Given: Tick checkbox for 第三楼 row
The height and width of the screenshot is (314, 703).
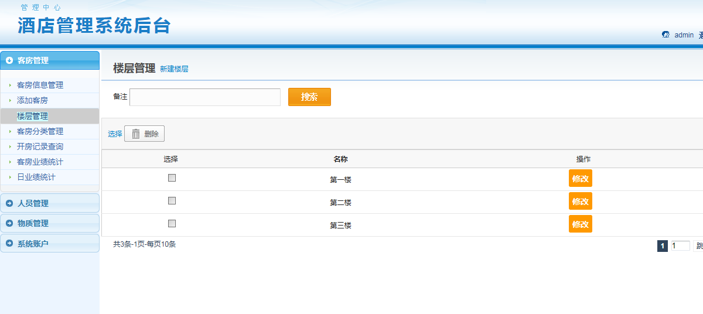Looking at the screenshot, I should tap(172, 223).
